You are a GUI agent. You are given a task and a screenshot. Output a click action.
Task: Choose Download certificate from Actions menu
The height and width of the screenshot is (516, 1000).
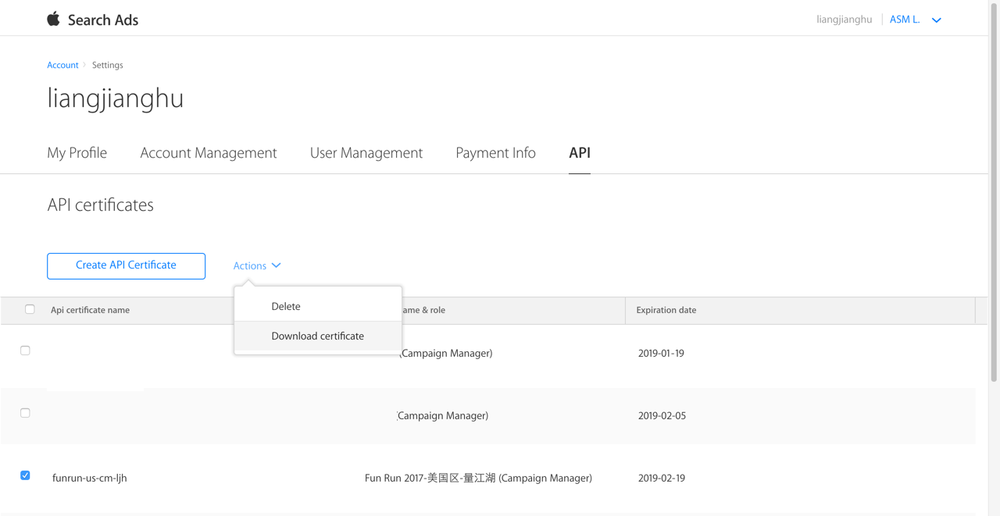317,336
